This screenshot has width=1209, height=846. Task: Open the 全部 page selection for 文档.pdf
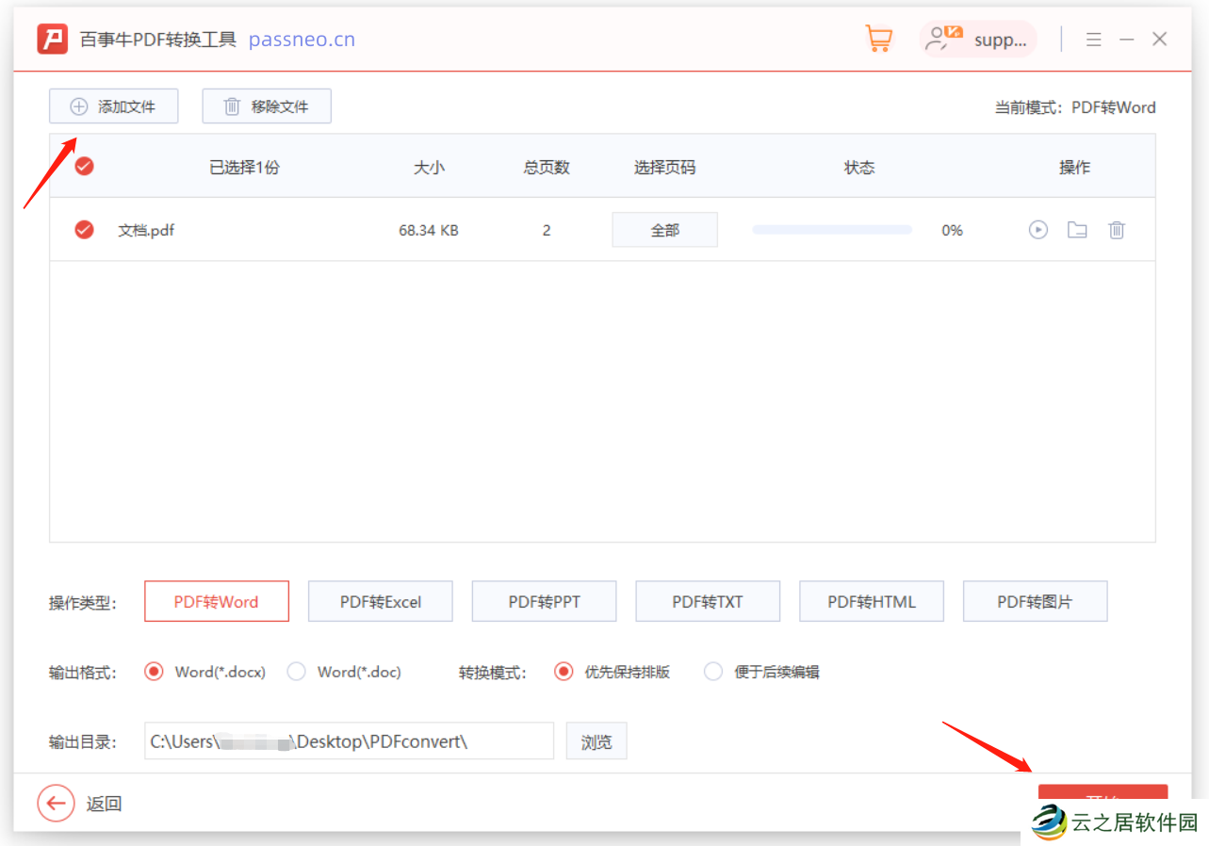664,229
